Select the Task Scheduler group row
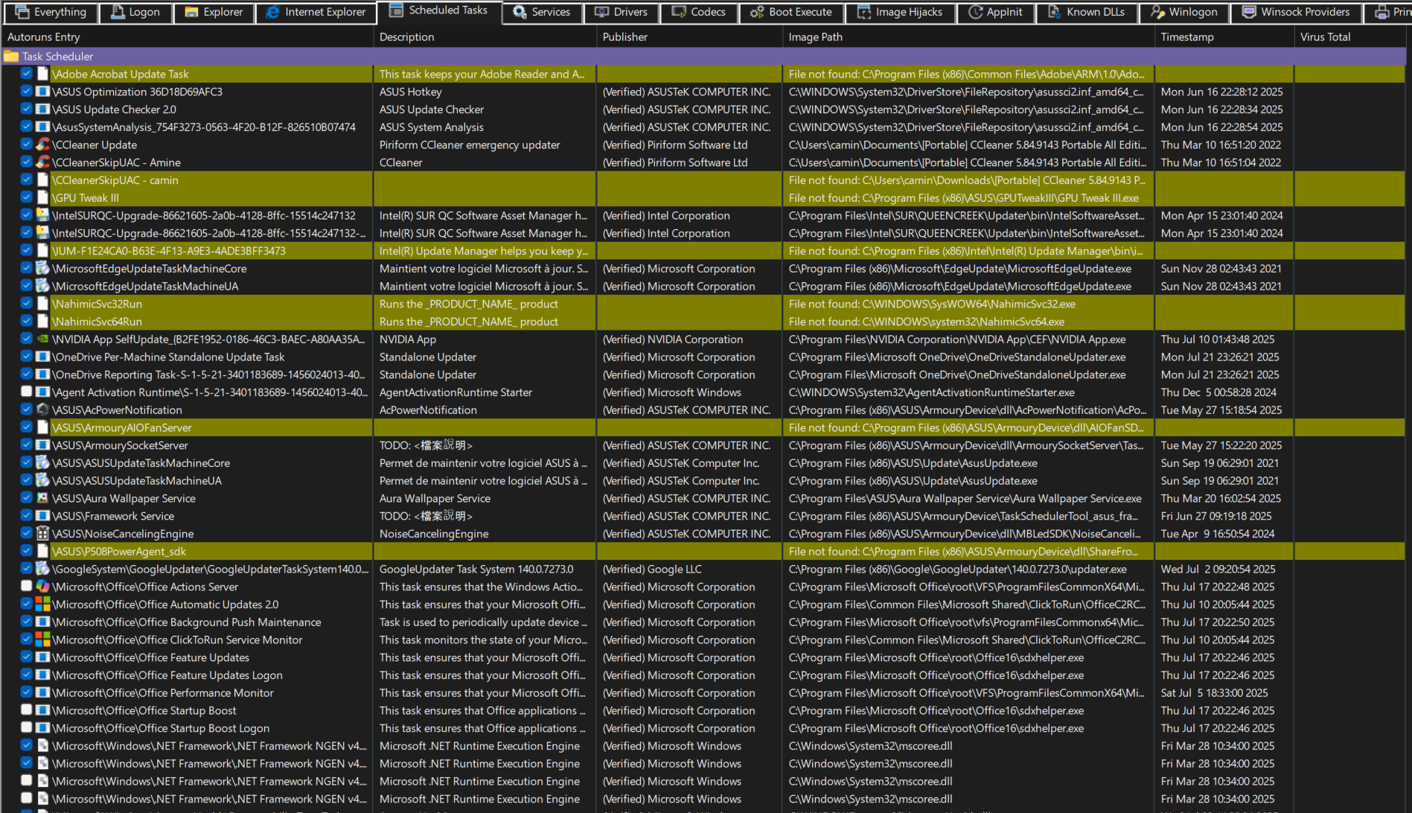This screenshot has width=1412, height=813. coord(703,56)
